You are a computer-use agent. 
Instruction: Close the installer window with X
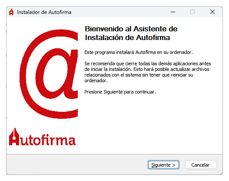[x=212, y=12]
